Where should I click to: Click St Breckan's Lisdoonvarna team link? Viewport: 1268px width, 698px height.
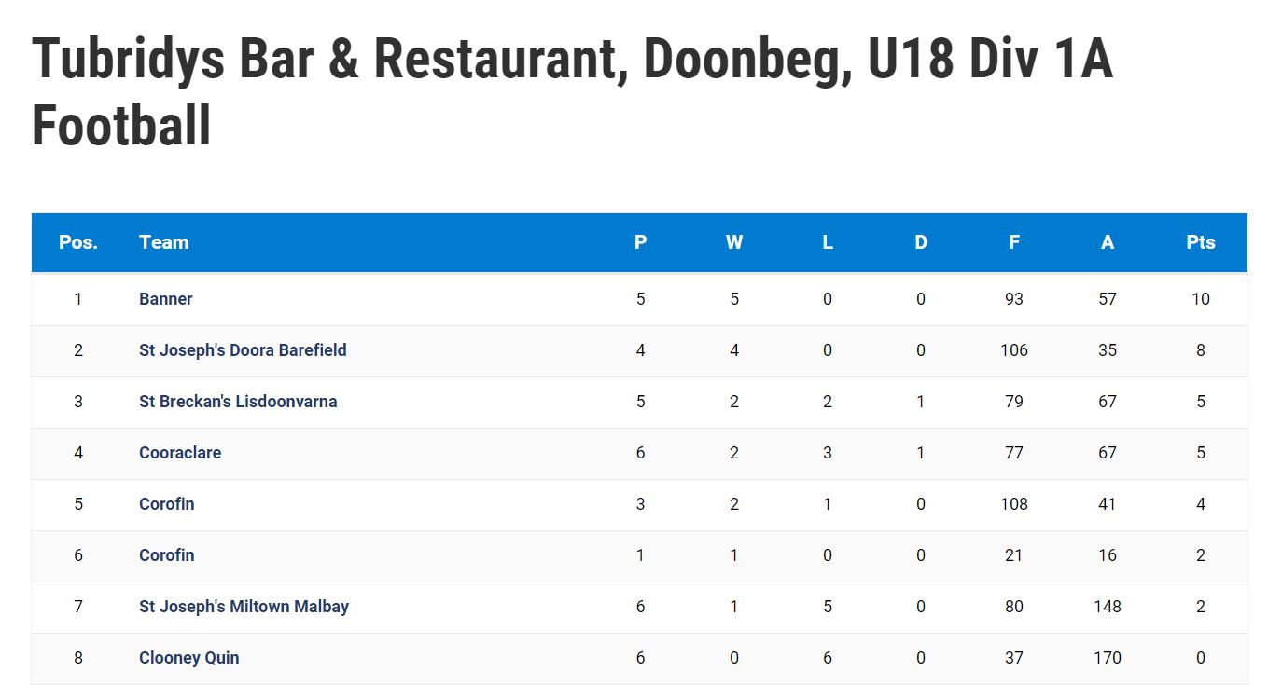coord(238,402)
